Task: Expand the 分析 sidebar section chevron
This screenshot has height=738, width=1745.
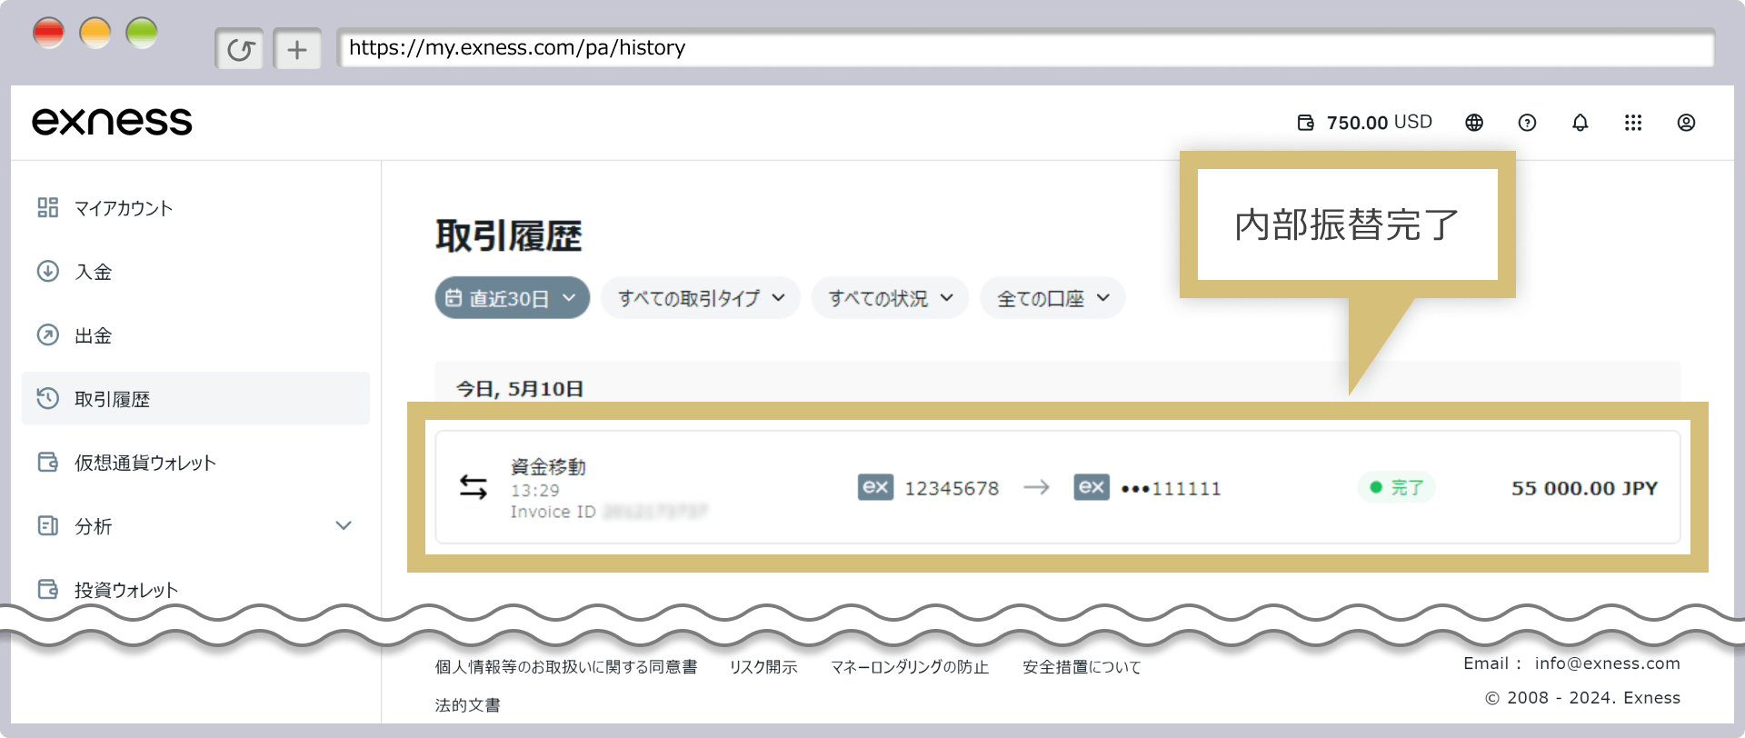Action: [344, 526]
